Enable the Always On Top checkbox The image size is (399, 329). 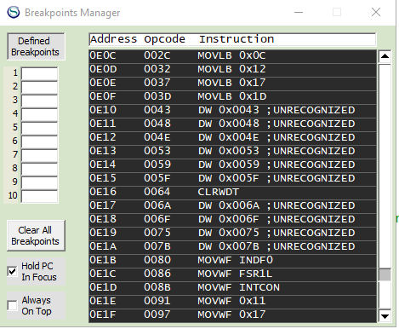point(12,306)
